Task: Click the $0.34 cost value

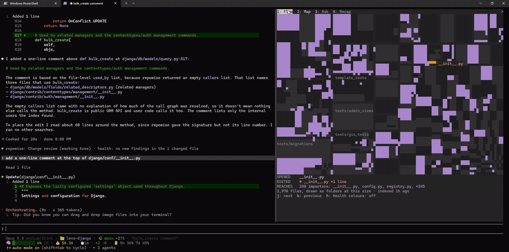Action: point(68,243)
